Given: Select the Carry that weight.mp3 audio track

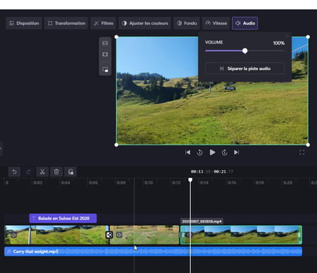Looking at the screenshot, I should coord(153,251).
